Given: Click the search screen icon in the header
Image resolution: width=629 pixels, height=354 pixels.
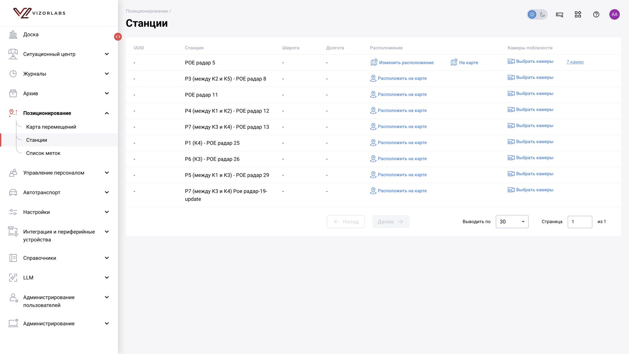Looking at the screenshot, I should click(x=560, y=14).
